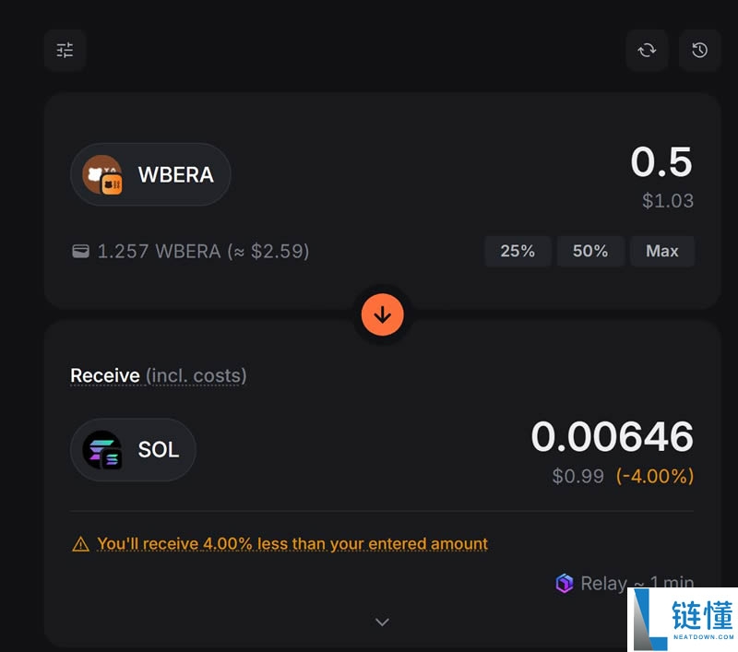Select the 50% amount button
The width and height of the screenshot is (738, 652).
590,251
